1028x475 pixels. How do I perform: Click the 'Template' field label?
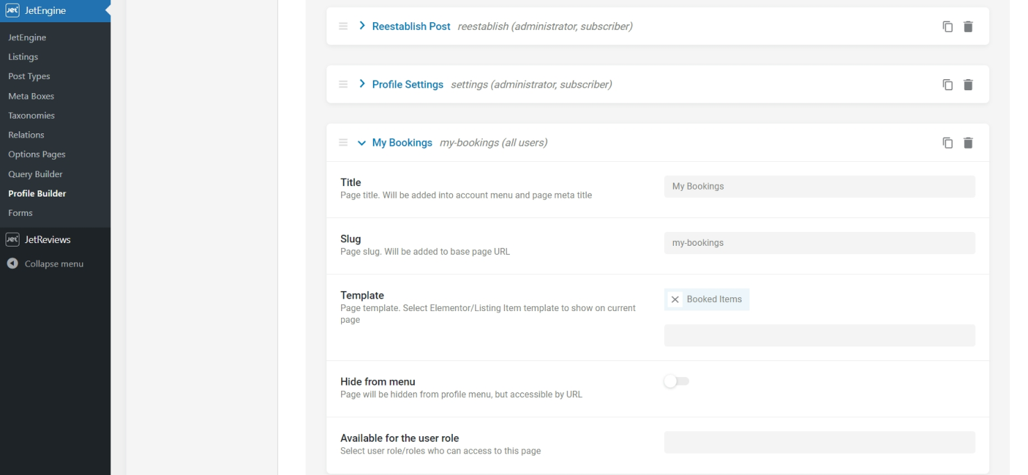point(362,295)
